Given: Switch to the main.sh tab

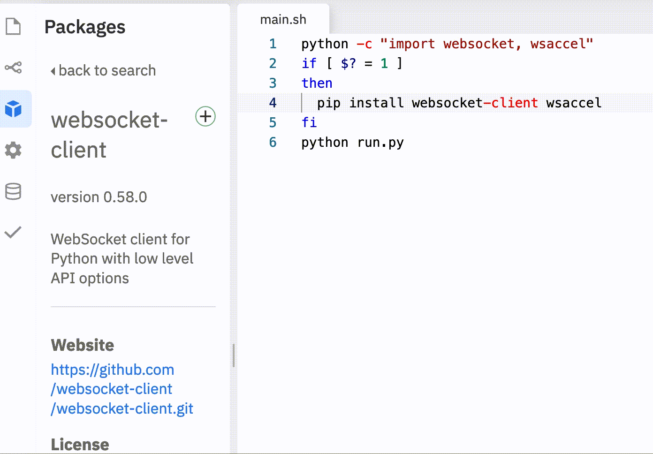Looking at the screenshot, I should [x=283, y=19].
